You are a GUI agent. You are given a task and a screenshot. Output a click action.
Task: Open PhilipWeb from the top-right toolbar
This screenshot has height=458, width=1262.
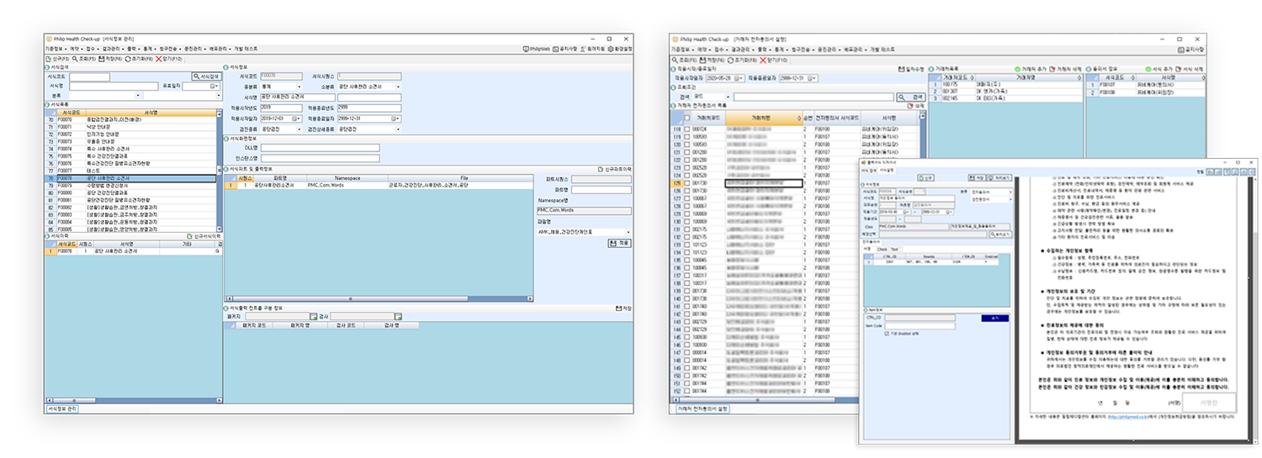point(525,50)
